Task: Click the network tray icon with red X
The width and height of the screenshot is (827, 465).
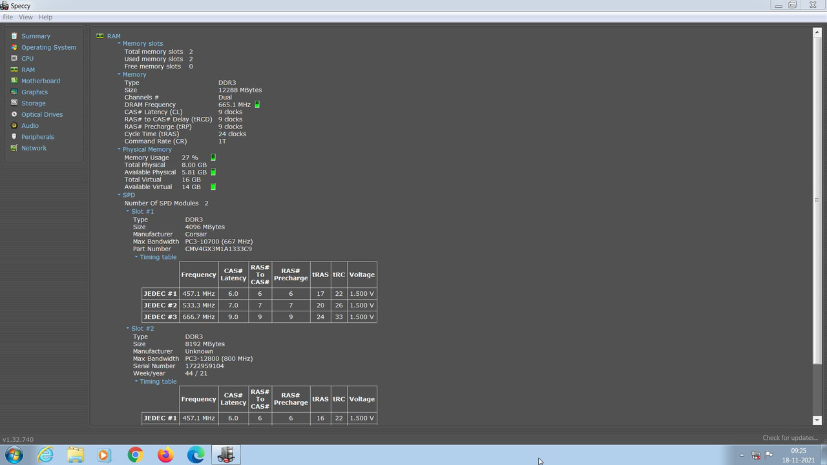Action: [756, 455]
